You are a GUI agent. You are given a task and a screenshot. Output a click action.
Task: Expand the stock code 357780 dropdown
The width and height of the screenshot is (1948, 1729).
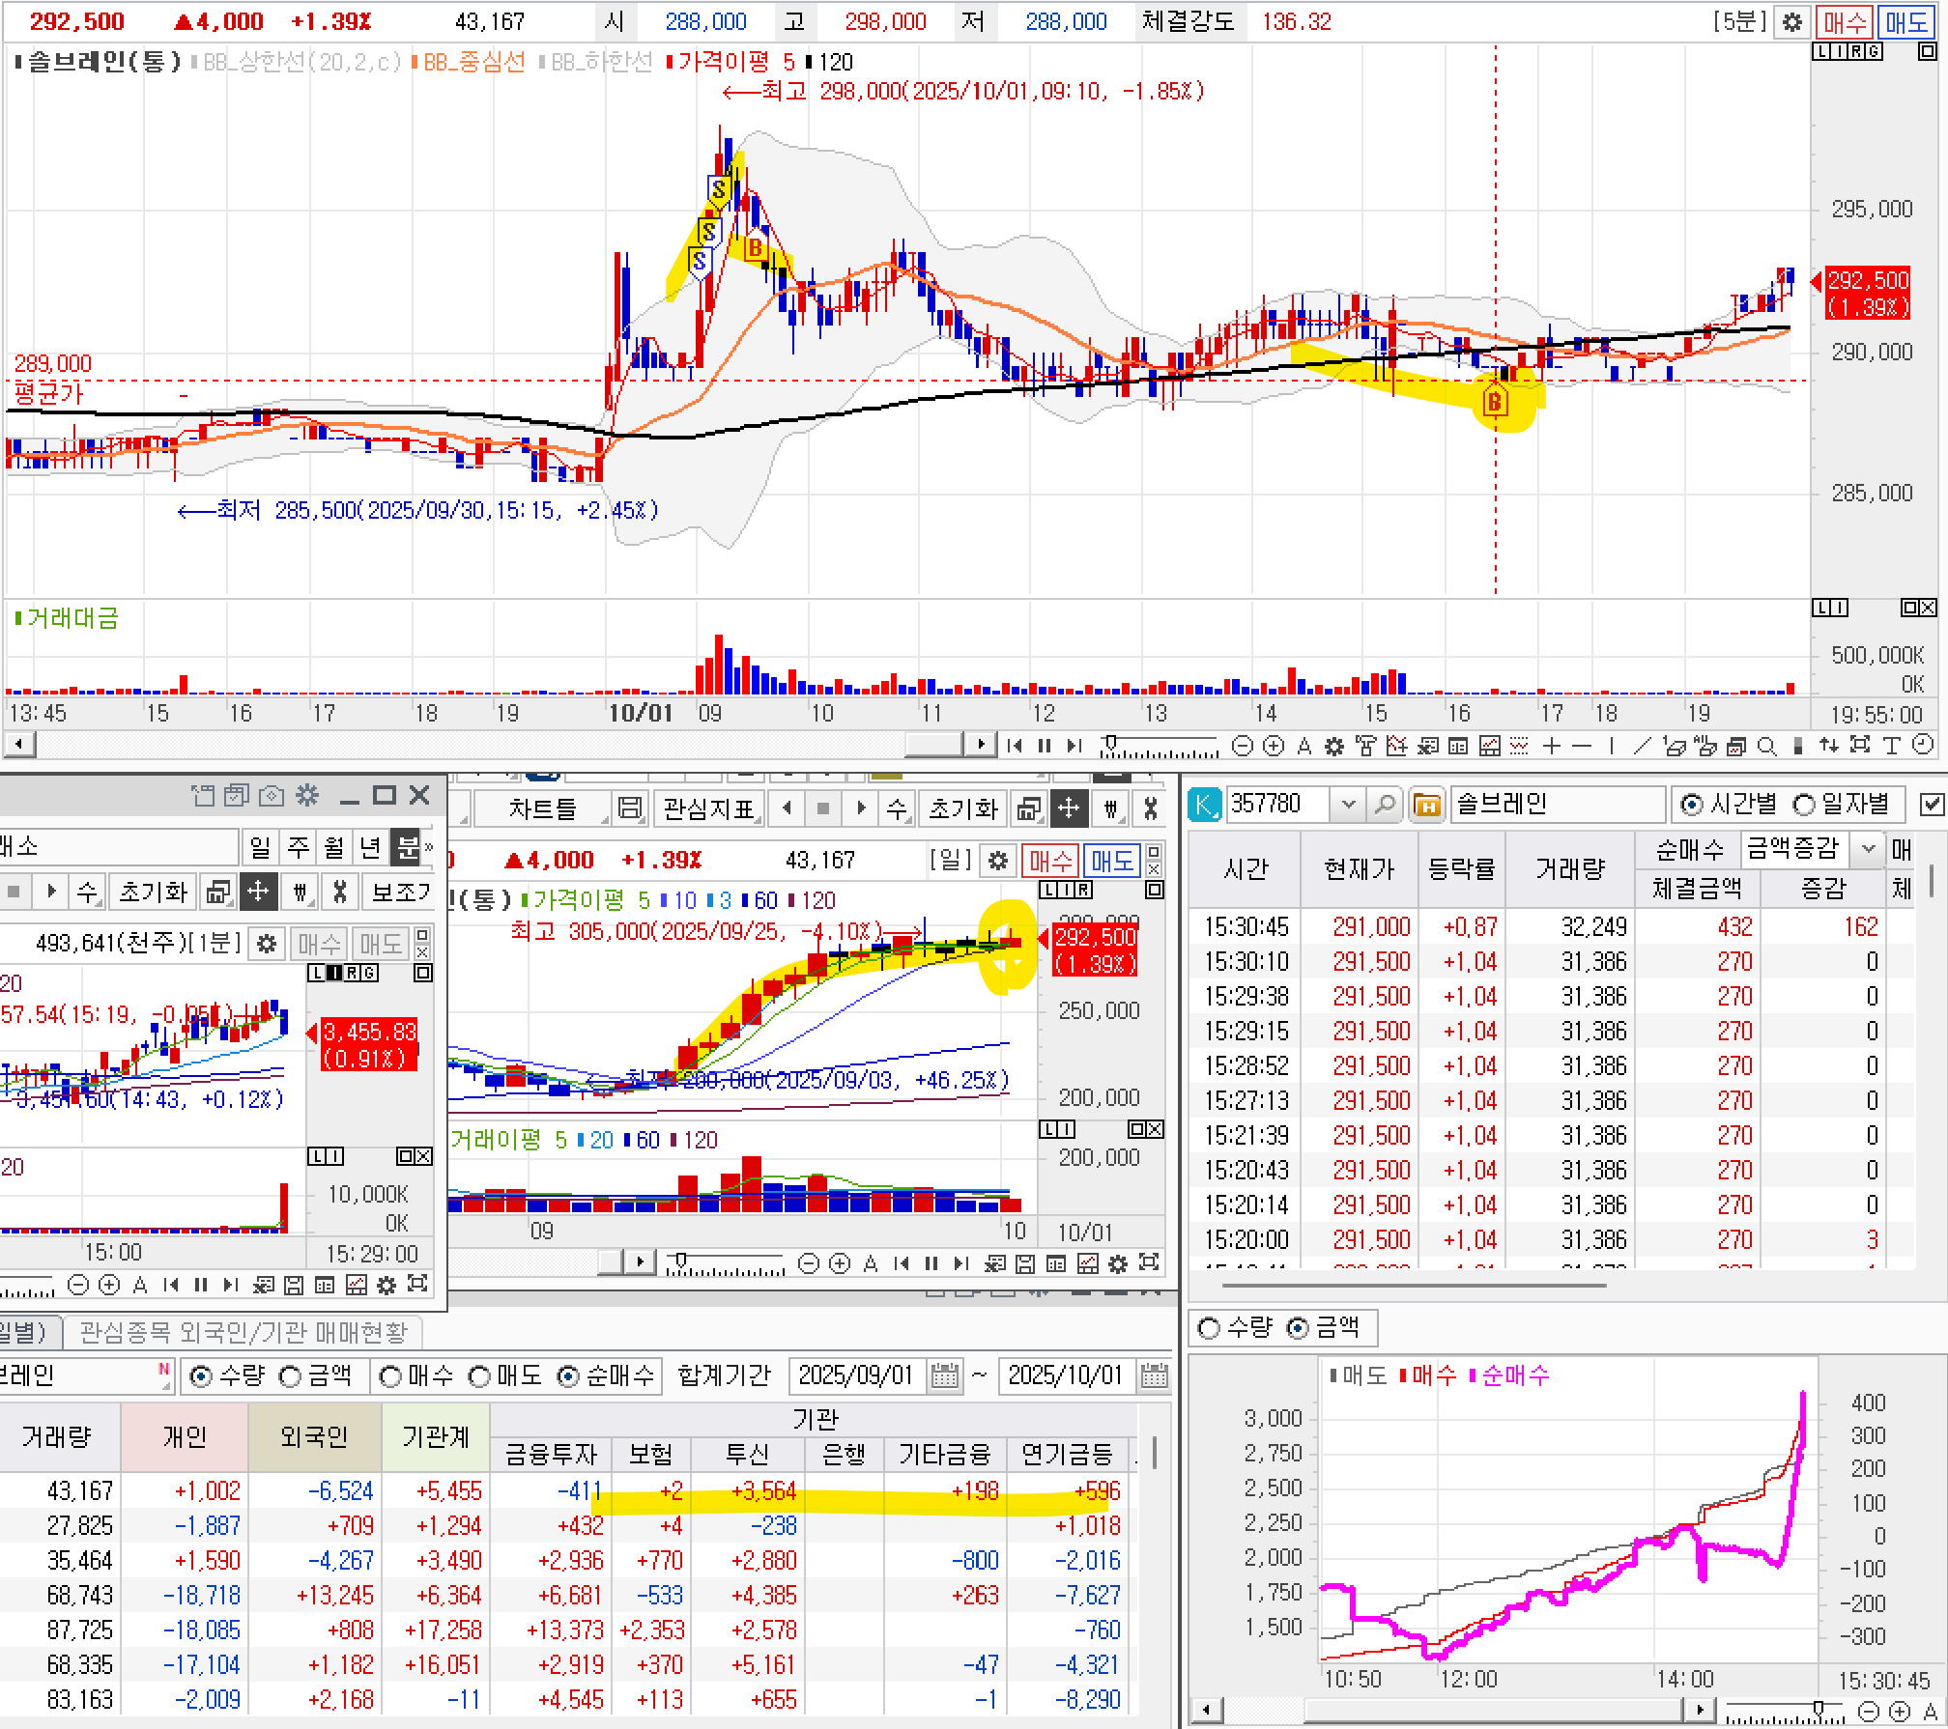tap(1349, 805)
